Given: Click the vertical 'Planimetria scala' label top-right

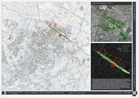Looking at the screenshot, I should pos(134,12).
